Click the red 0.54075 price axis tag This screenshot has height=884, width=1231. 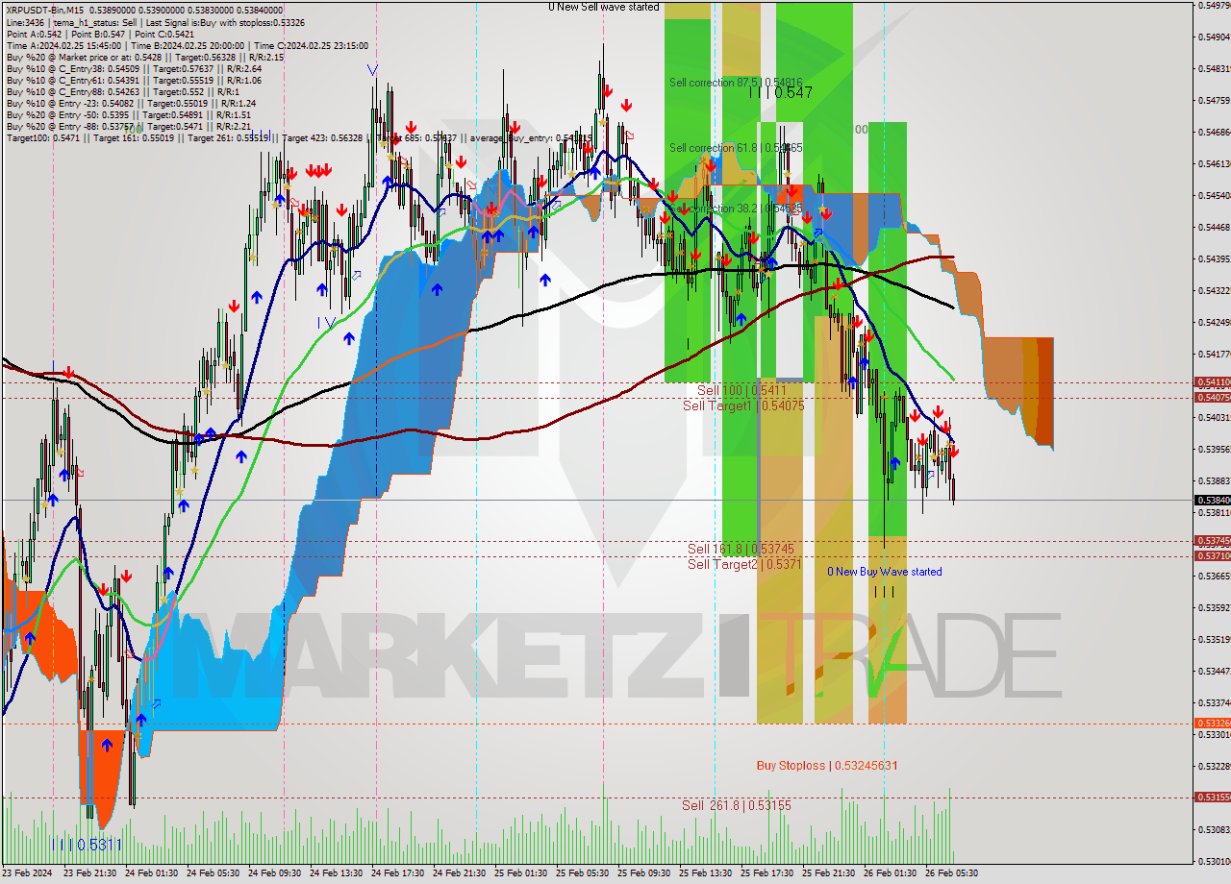coord(1212,397)
